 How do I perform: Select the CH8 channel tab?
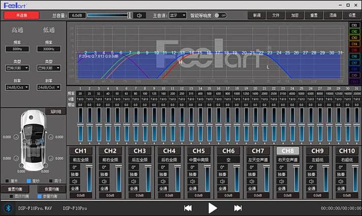pos(288,151)
